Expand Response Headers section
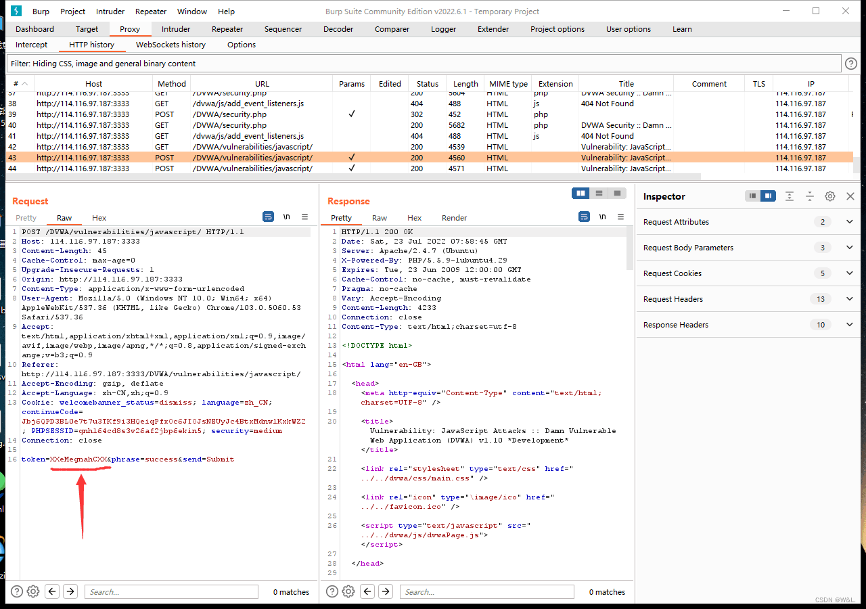 click(850, 325)
